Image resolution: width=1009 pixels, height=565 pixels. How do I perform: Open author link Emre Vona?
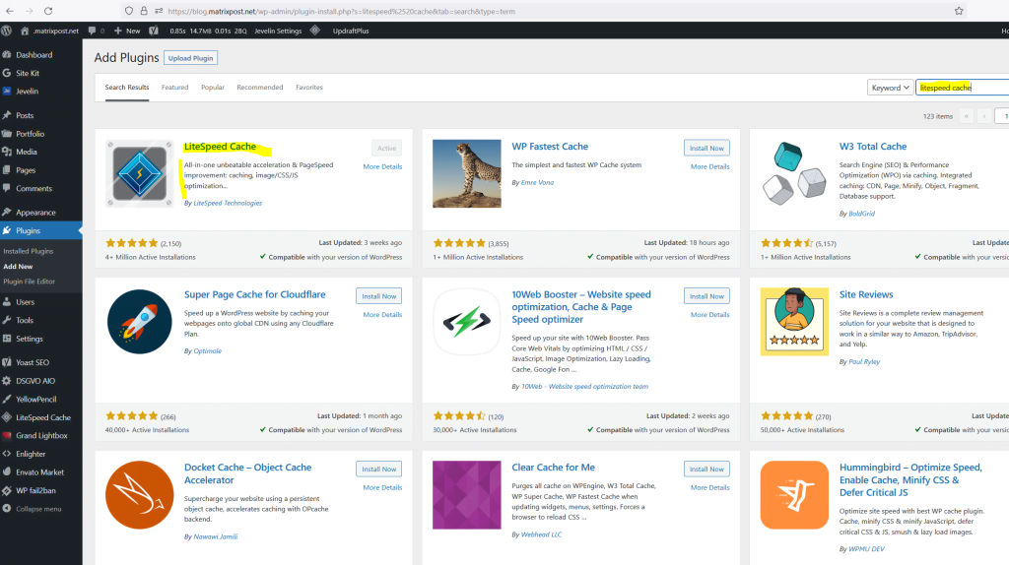point(537,182)
